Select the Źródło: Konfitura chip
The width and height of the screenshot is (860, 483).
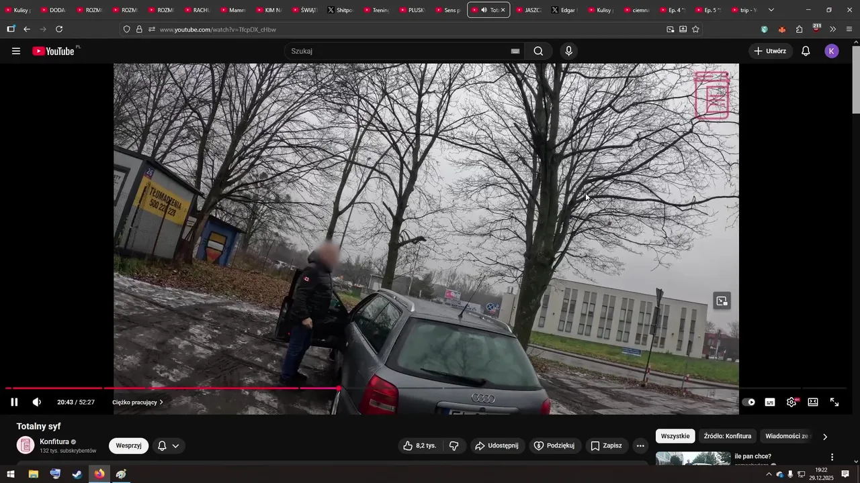(x=728, y=436)
